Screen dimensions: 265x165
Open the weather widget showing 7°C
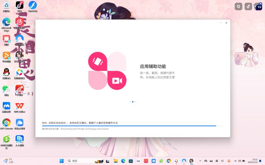click(x=9, y=161)
